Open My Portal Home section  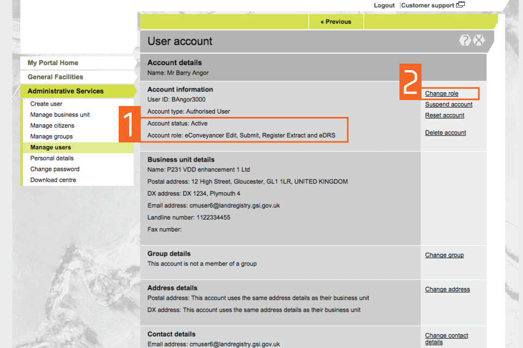coord(53,63)
